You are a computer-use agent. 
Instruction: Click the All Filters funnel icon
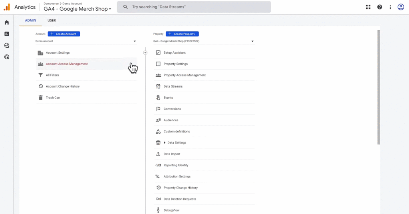point(40,75)
